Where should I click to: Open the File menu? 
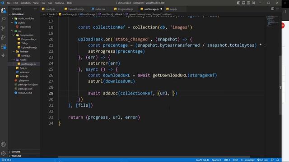point(9,3)
